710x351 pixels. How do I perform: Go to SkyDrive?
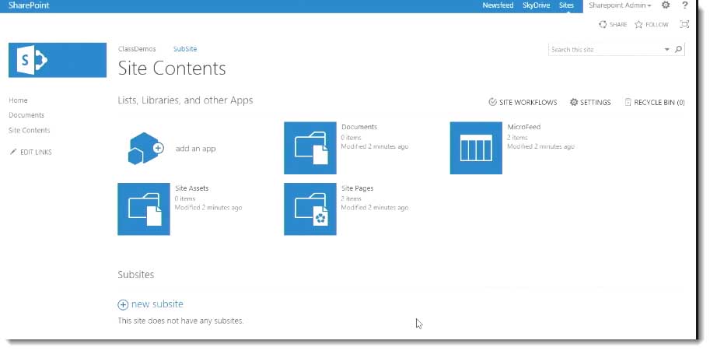(537, 5)
